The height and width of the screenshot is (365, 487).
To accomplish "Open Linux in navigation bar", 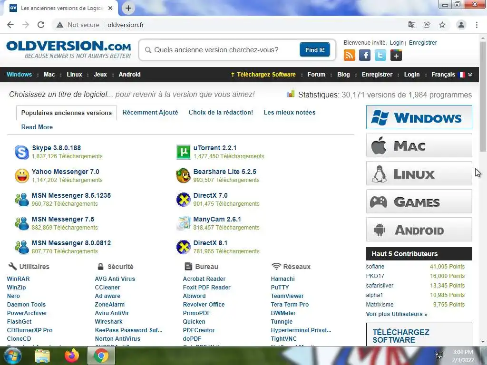I will [x=74, y=75].
